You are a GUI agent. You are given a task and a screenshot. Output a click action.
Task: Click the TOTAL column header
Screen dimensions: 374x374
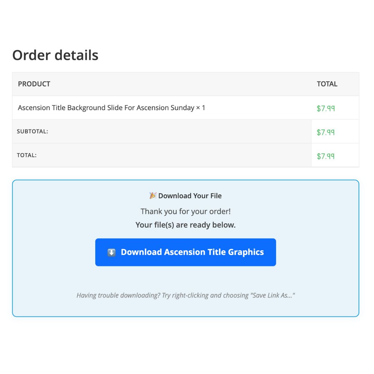click(x=327, y=84)
